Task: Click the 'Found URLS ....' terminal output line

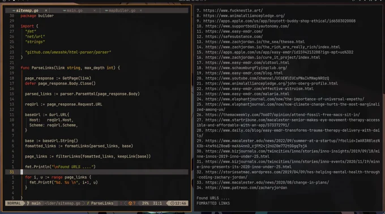Action: tap(213, 198)
